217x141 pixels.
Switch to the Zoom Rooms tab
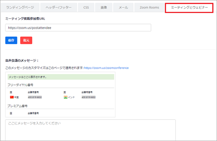pyautogui.click(x=149, y=8)
